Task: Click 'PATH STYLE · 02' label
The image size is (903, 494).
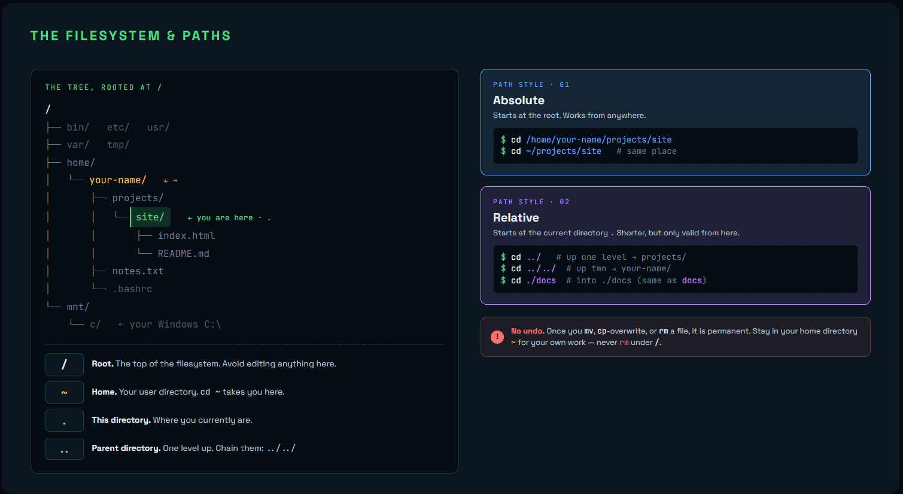Action: [531, 202]
